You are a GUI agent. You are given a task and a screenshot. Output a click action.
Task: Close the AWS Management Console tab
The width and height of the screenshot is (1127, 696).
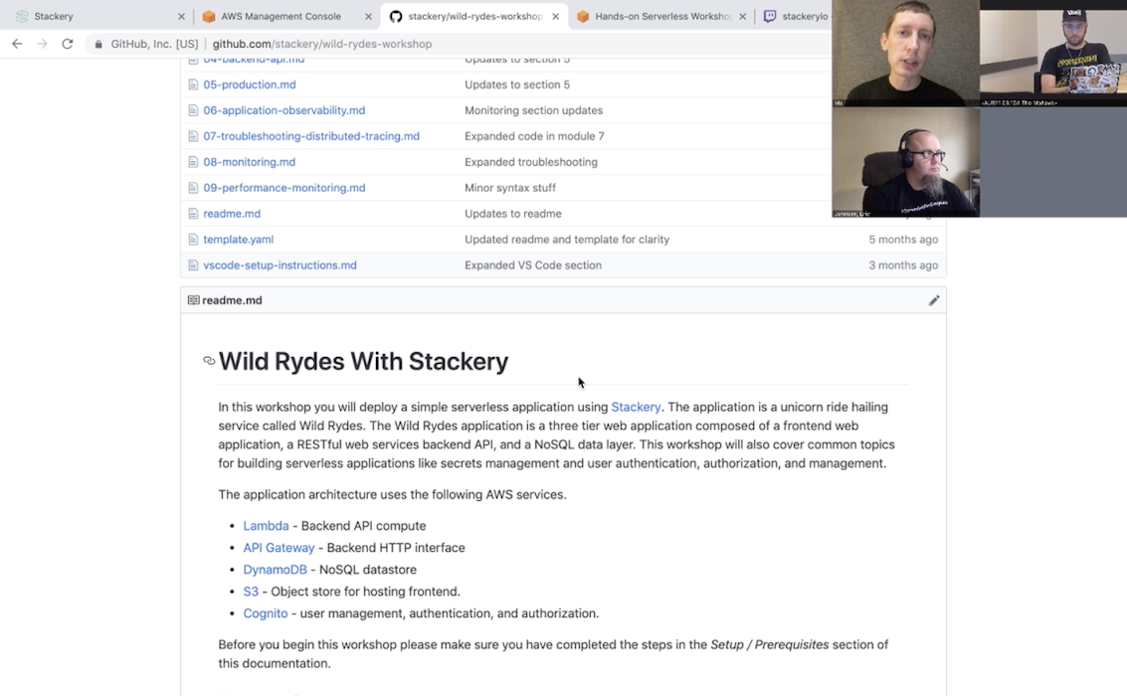pos(368,16)
